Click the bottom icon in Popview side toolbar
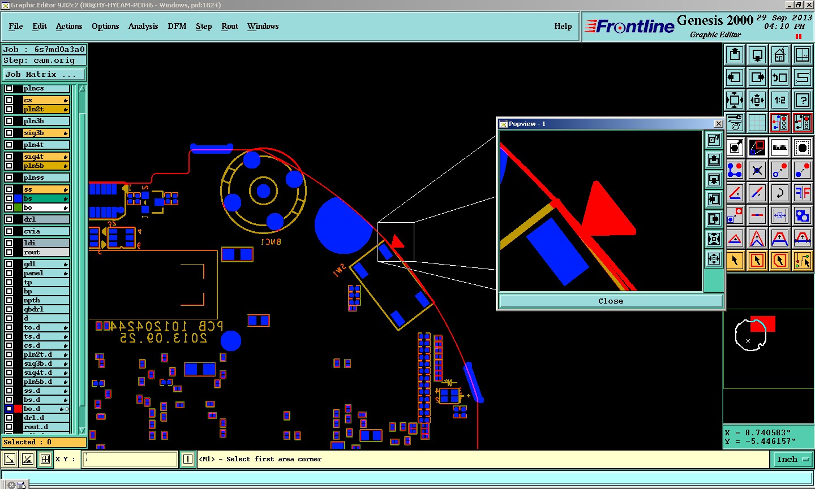Screen dimensions: 815x489 pyautogui.click(x=714, y=258)
